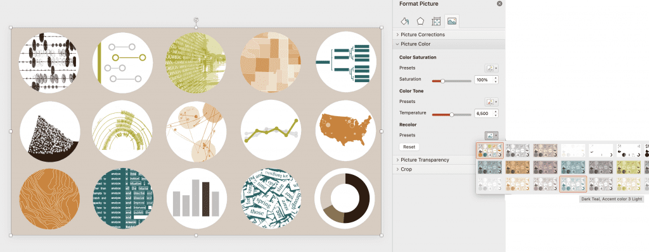Screen dimensions: 649x252
Task: Select the Washout recolor preset
Action: (x=573, y=150)
